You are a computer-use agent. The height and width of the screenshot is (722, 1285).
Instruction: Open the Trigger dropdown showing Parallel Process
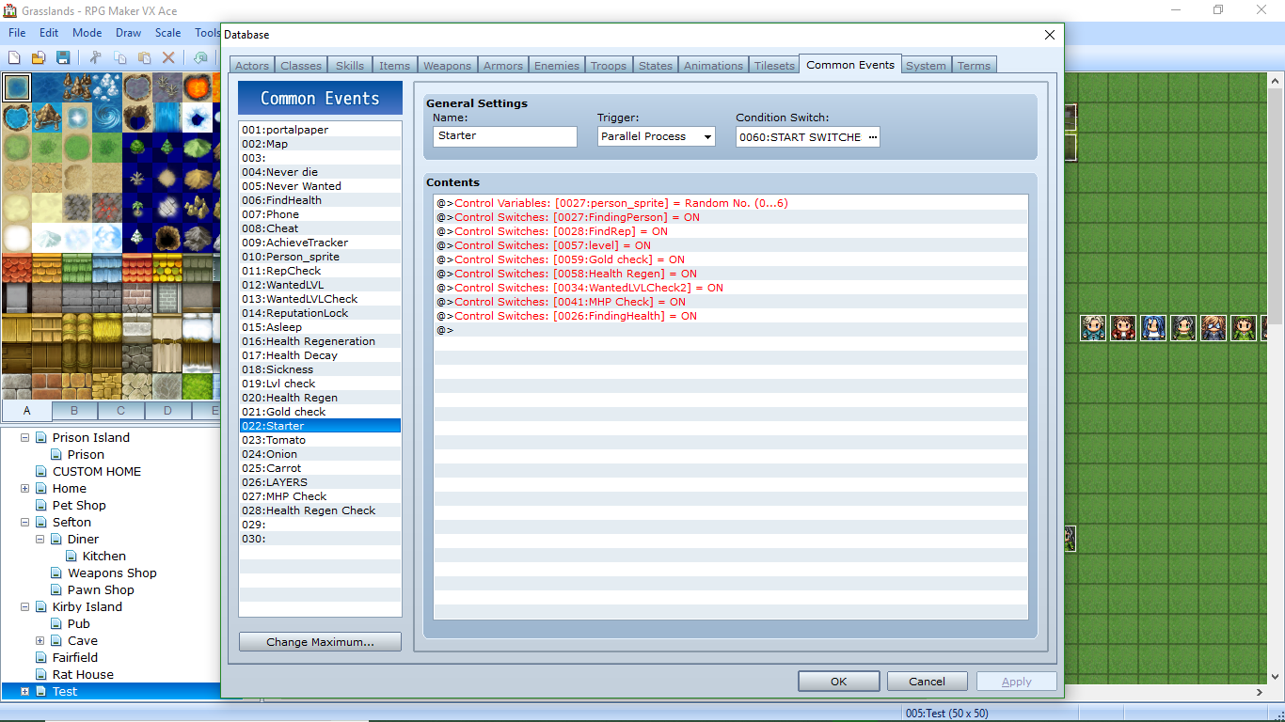click(657, 136)
